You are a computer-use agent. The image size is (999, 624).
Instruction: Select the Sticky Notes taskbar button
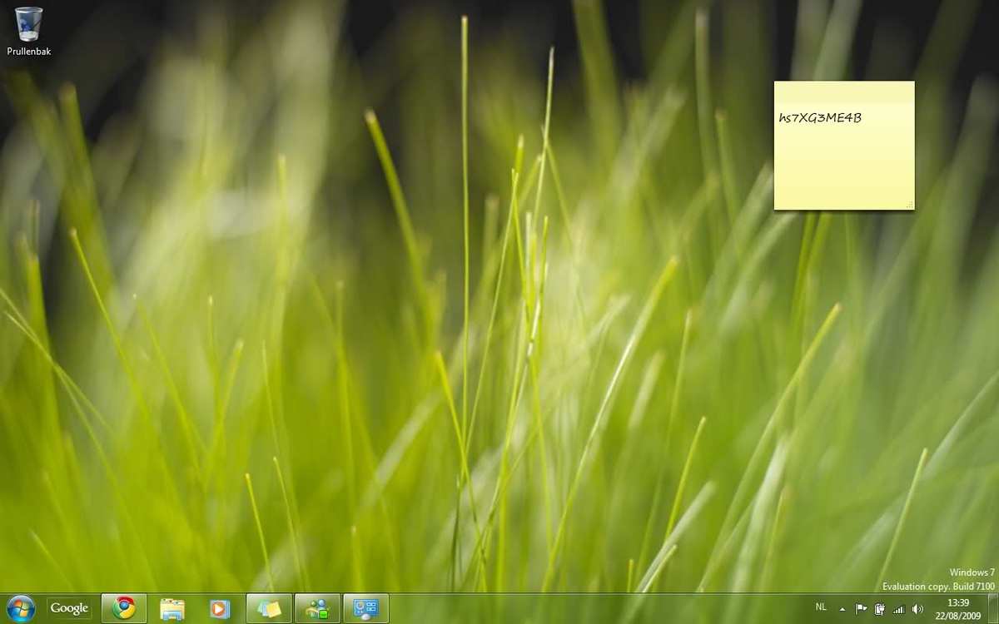tap(269, 608)
